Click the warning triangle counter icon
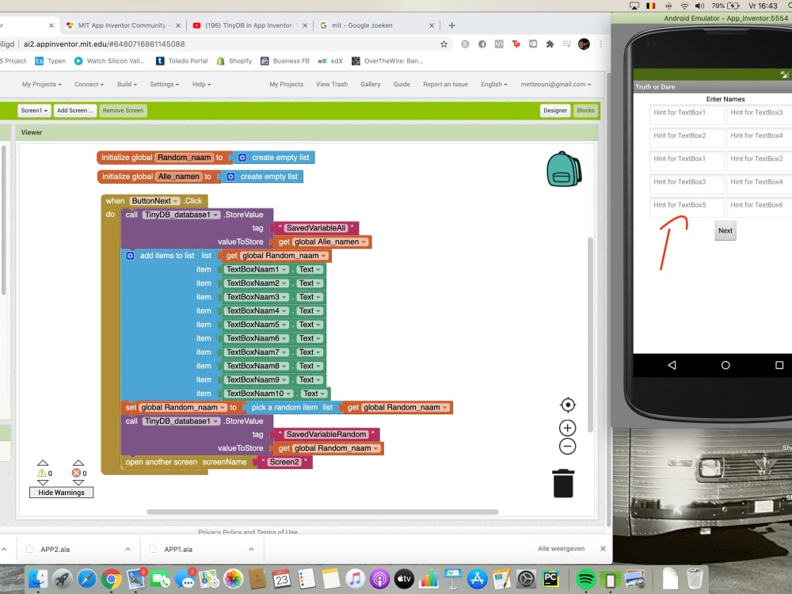 (42, 474)
